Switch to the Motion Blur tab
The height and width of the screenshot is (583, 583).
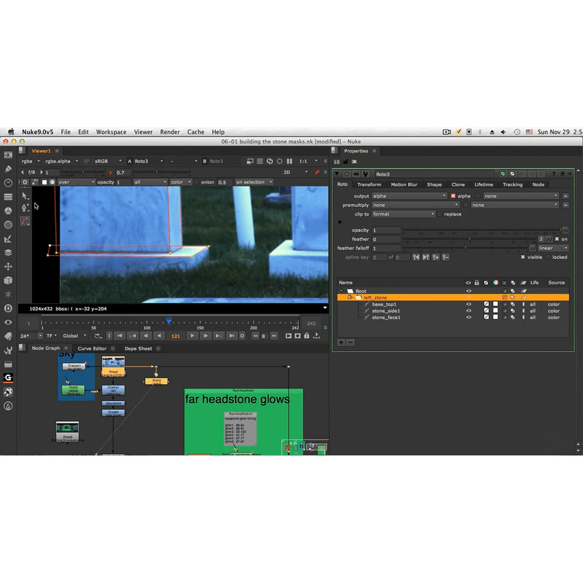pyautogui.click(x=404, y=184)
